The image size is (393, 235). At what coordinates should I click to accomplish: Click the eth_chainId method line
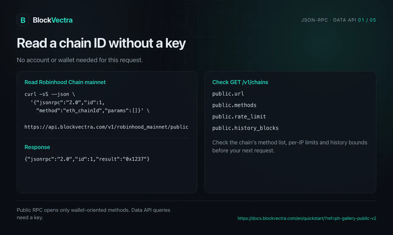93,110
